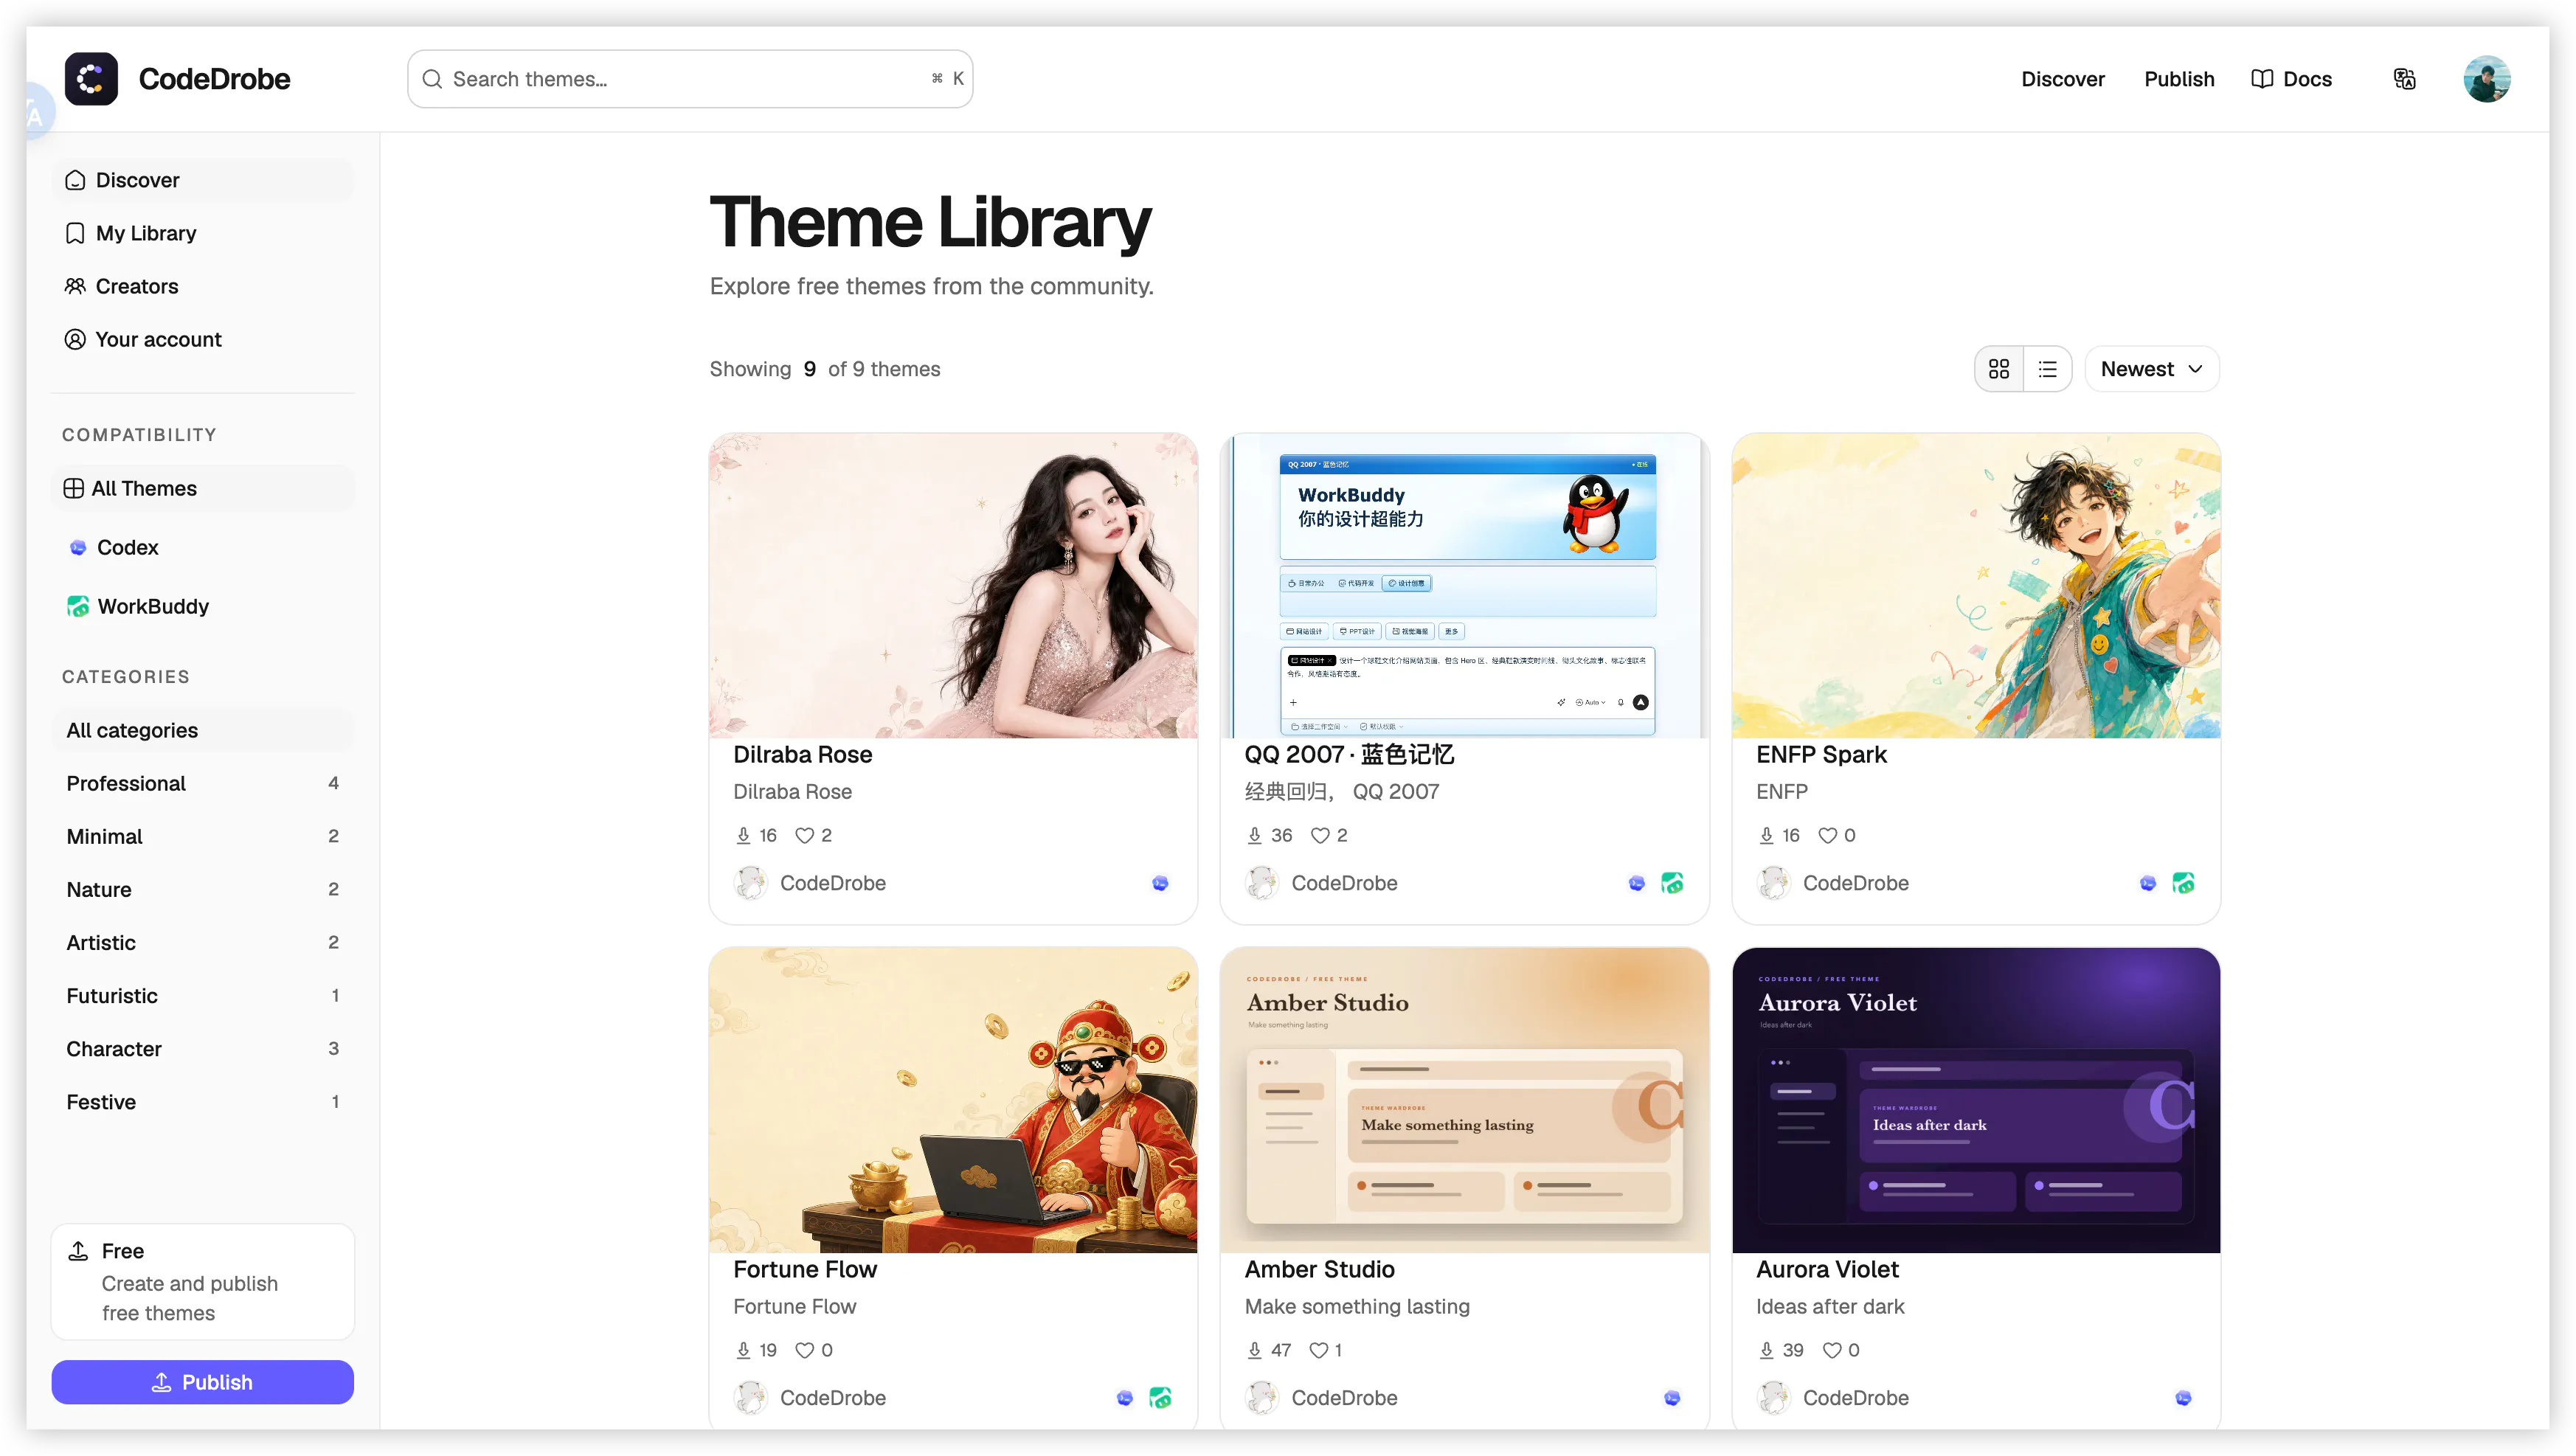Click the ENFP Spark theme title
Viewport: 2576px width, 1456px height.
[x=1821, y=754]
